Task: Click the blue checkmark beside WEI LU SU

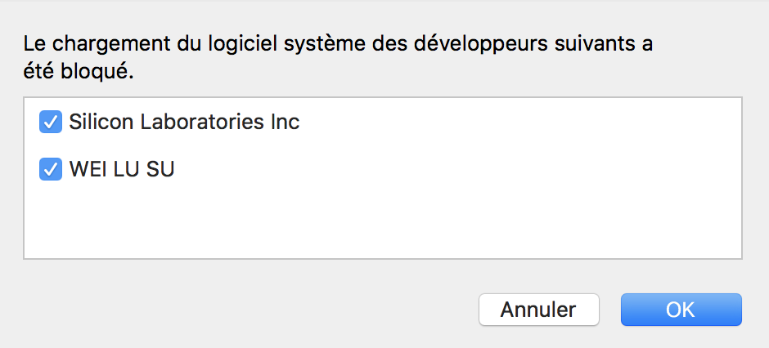Action: (51, 170)
